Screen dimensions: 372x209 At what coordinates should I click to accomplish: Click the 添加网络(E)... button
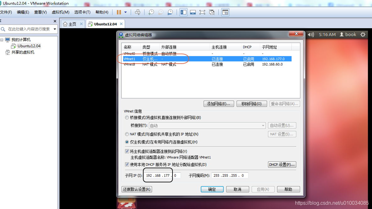pyautogui.click(x=218, y=104)
